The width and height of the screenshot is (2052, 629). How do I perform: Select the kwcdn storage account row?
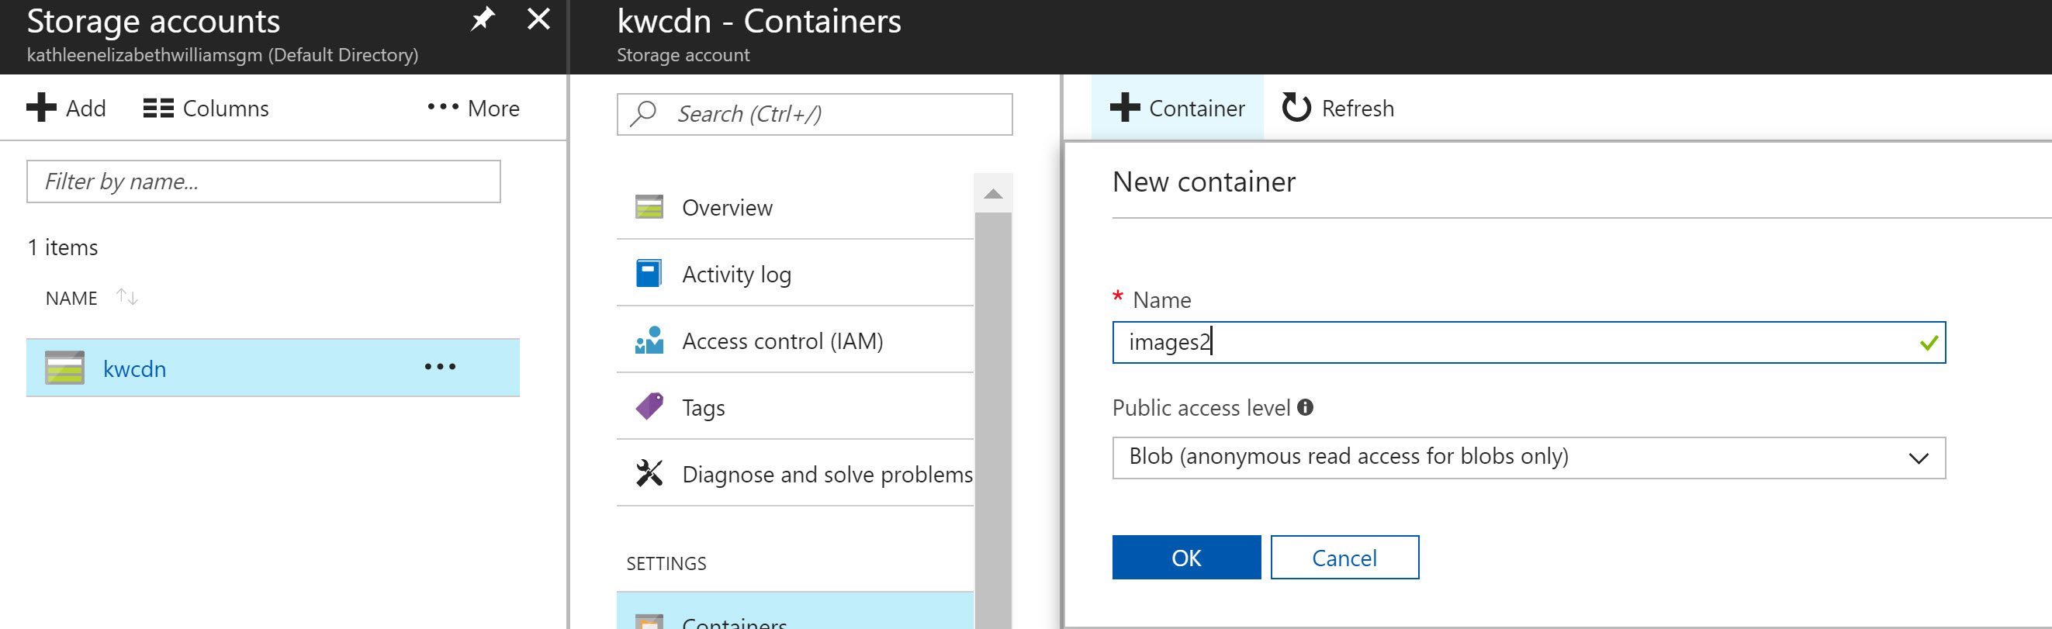coord(273,367)
